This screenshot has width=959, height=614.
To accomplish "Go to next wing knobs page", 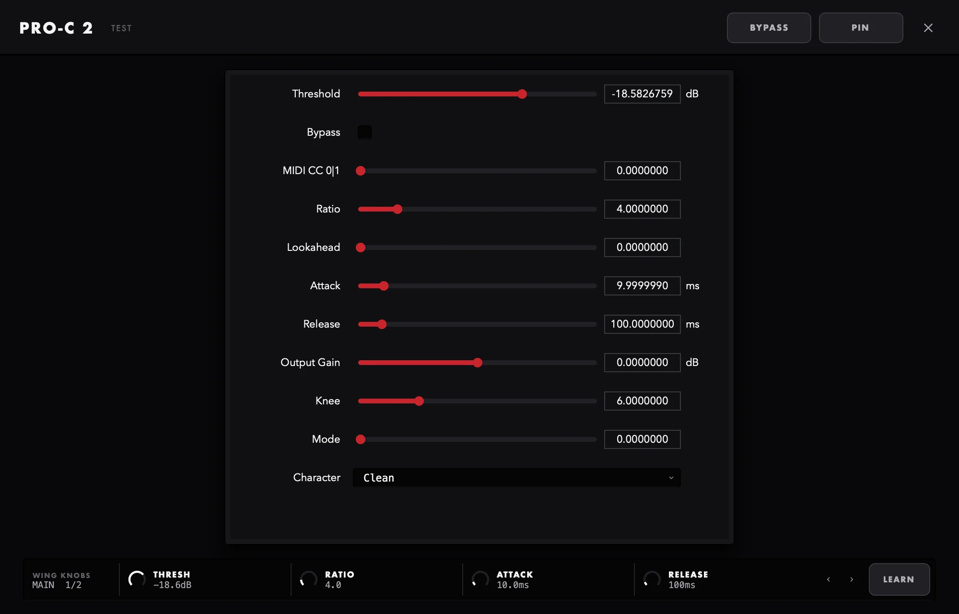I will pos(852,579).
